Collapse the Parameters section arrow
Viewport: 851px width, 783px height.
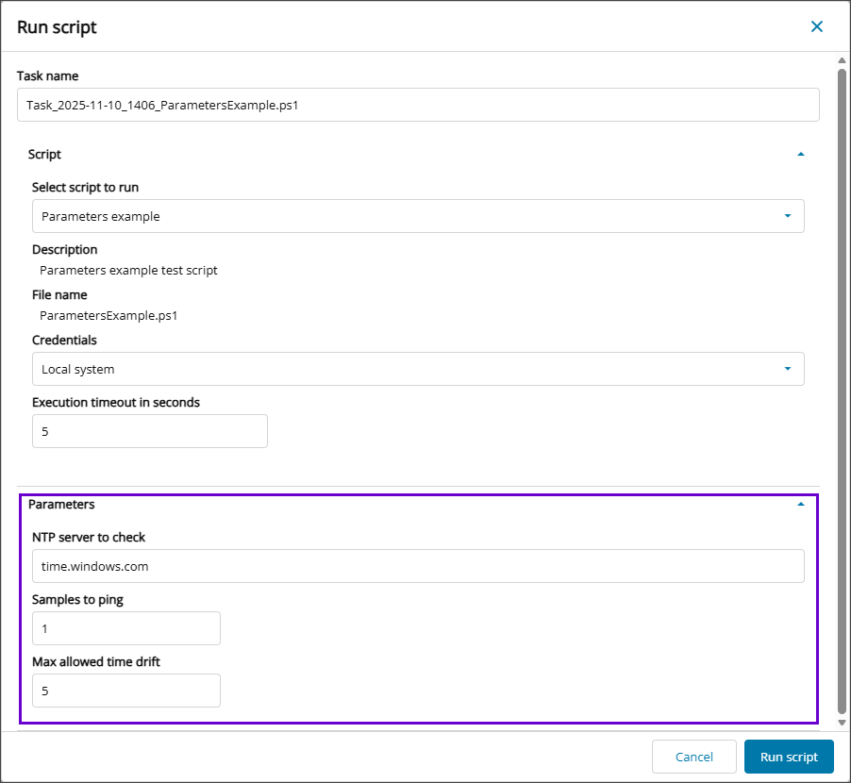point(801,505)
